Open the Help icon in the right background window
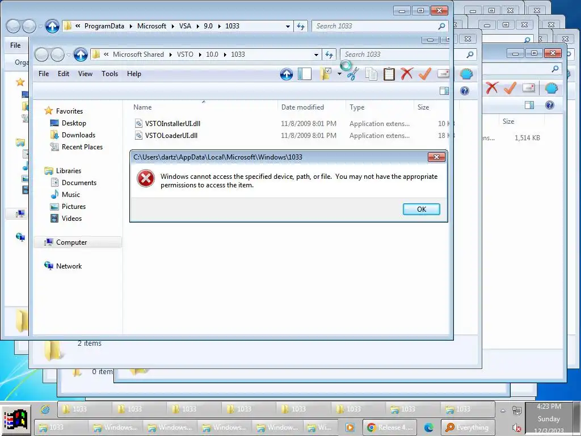The width and height of the screenshot is (581, 436). coord(549,105)
